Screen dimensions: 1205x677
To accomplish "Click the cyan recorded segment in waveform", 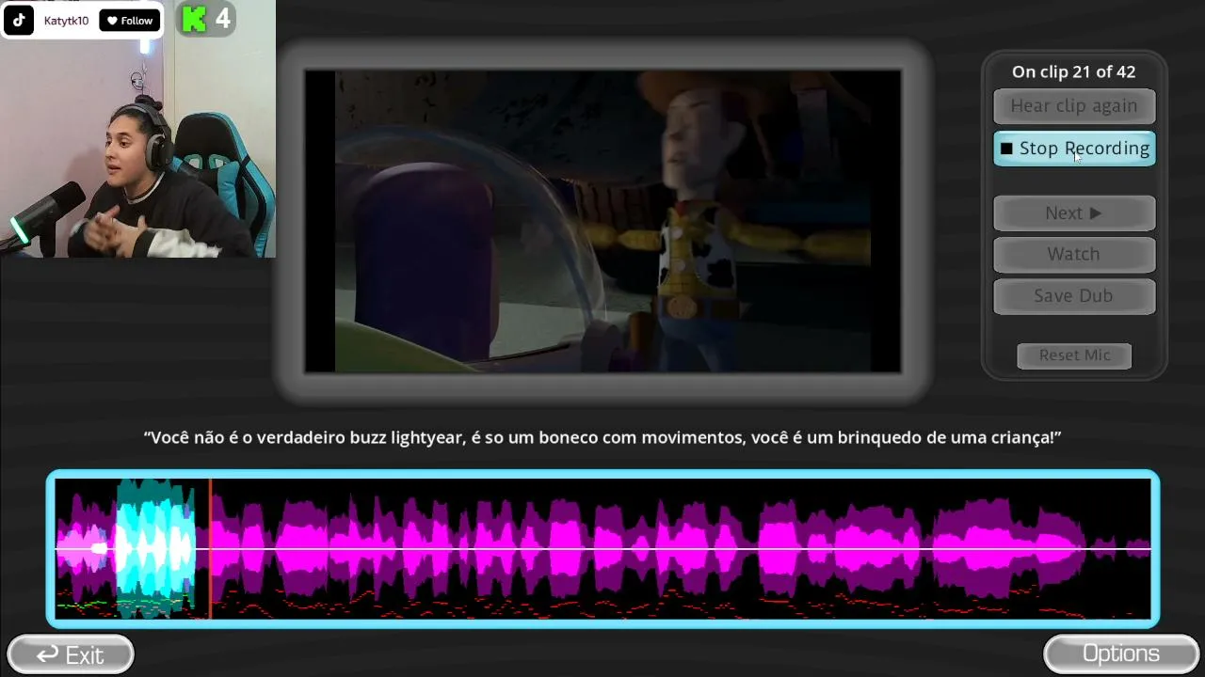I will click(154, 548).
